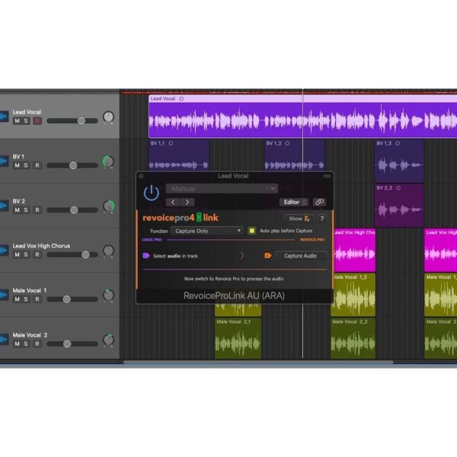Solo the Lead Vox High Chorus track
Image resolution: width=457 pixels, height=457 pixels.
point(26,254)
